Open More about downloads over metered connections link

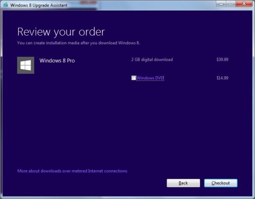tap(72, 171)
